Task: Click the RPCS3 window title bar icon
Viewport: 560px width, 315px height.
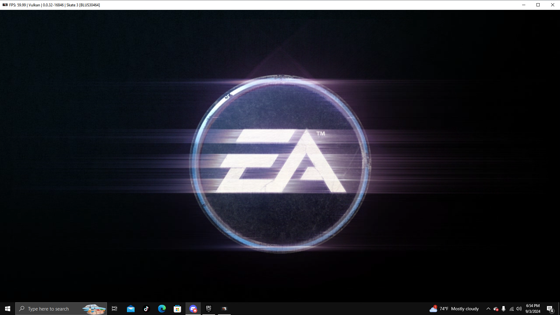Action: point(5,5)
